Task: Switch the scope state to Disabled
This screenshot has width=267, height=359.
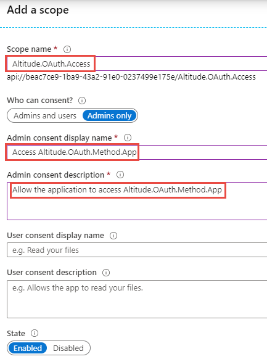Action: (x=68, y=348)
